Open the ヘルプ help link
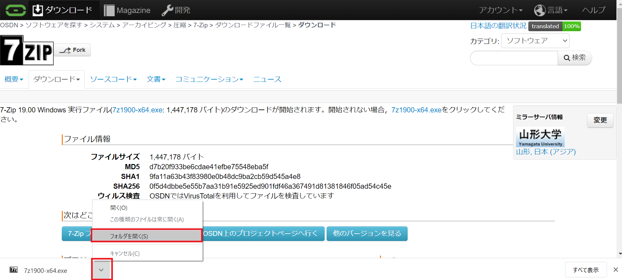The height and width of the screenshot is (280, 622). (x=594, y=10)
